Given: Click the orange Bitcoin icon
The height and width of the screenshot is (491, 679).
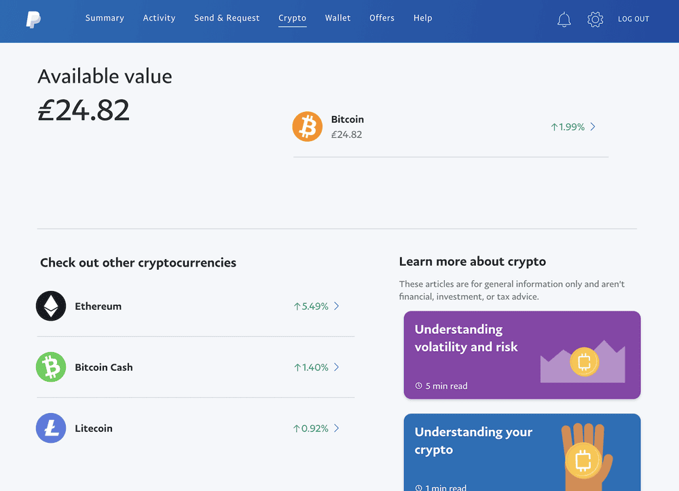Looking at the screenshot, I should tap(307, 127).
